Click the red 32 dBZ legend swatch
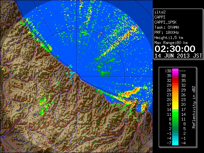The image size is (204, 153). pyautogui.click(x=175, y=81)
